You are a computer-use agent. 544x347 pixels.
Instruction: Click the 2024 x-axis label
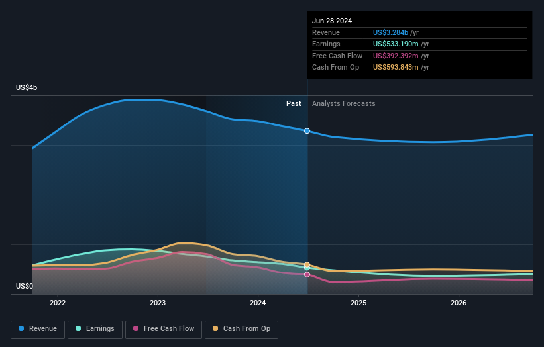(258, 303)
